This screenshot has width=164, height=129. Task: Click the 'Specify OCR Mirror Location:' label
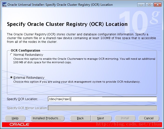(x=27, y=108)
